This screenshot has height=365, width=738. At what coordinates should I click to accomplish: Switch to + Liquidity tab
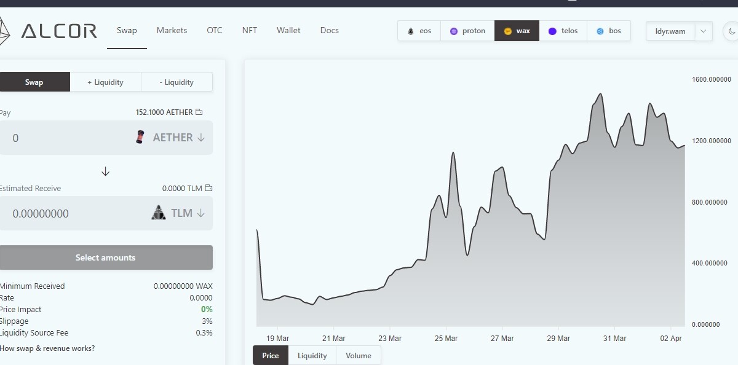point(105,82)
